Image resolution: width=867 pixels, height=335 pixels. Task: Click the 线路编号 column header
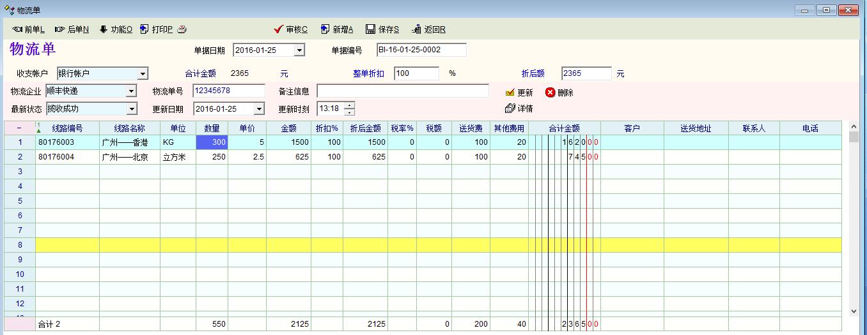(x=66, y=128)
